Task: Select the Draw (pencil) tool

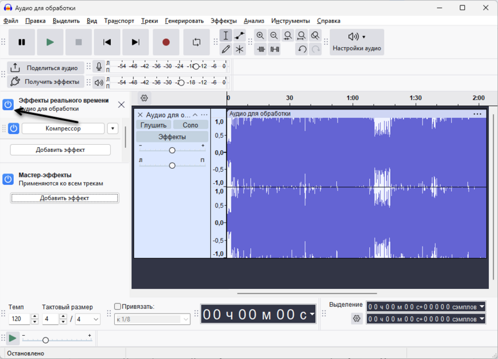Action: [x=226, y=49]
